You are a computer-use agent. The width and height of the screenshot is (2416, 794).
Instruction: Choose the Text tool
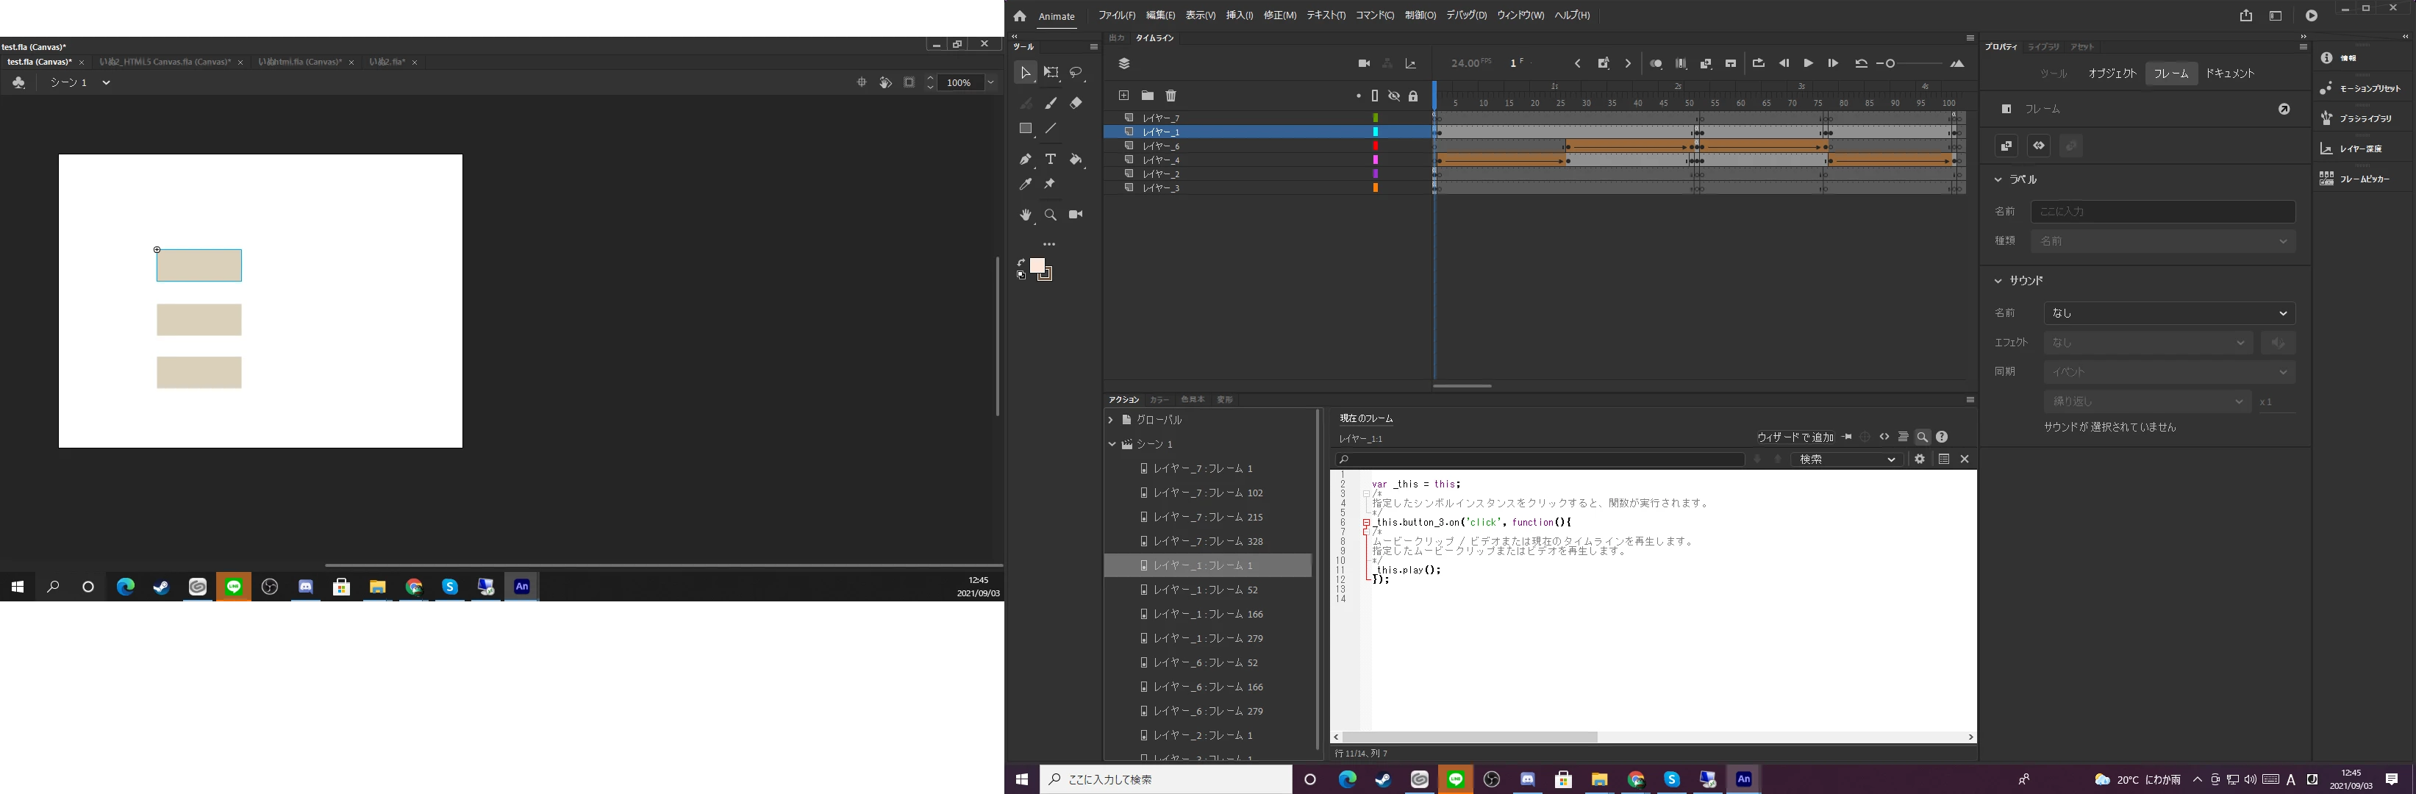pos(1051,160)
